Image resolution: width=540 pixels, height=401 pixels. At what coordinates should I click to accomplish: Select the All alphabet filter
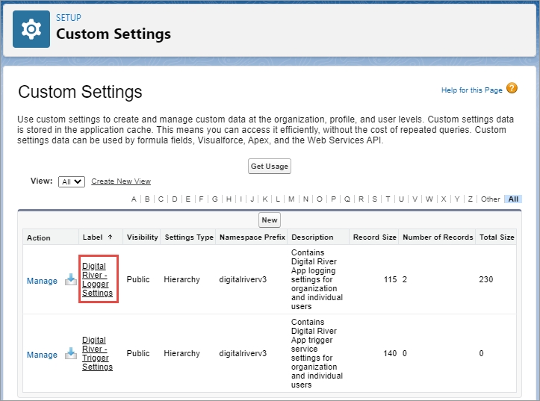coord(513,199)
